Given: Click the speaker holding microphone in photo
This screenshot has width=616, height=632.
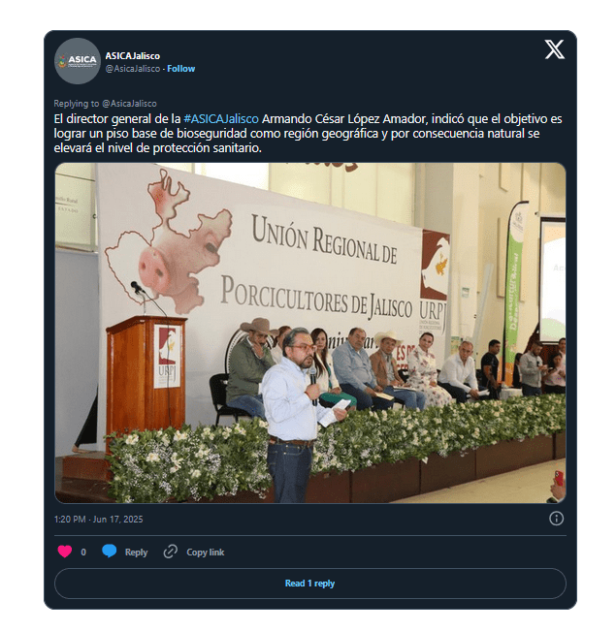Looking at the screenshot, I should pyautogui.click(x=297, y=415).
